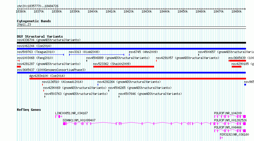Select LINC00851|NR_034167 gene label
Image resolution: width=254 pixels, height=141 pixels.
pos(71,113)
